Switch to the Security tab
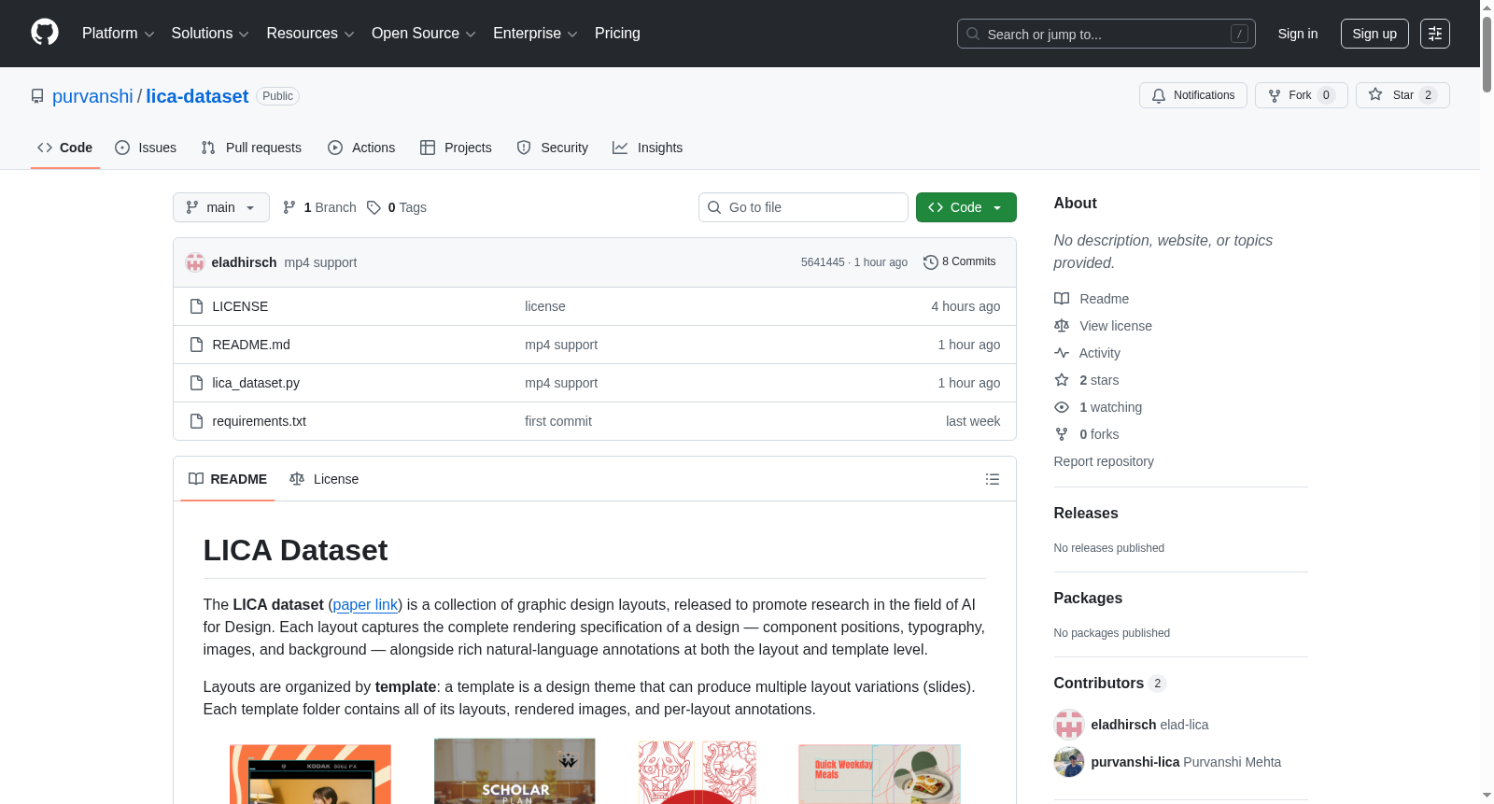 coord(552,148)
